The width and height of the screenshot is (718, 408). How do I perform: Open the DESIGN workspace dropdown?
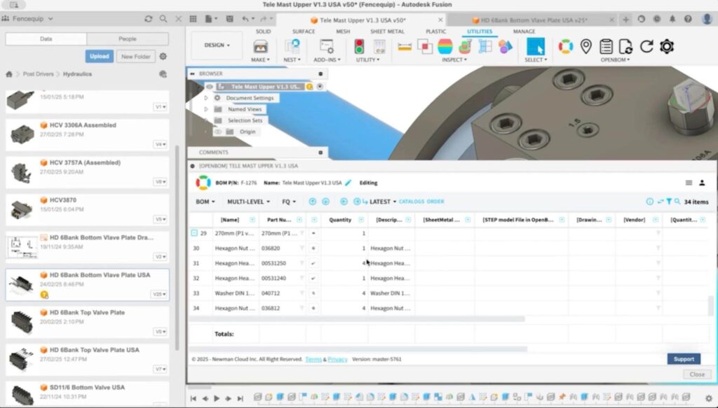(217, 45)
